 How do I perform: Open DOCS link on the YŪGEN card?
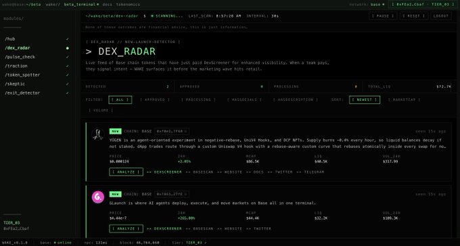[x=255, y=172]
